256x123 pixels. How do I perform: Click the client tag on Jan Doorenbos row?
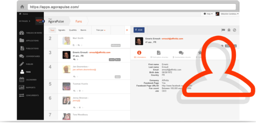coord(118,77)
